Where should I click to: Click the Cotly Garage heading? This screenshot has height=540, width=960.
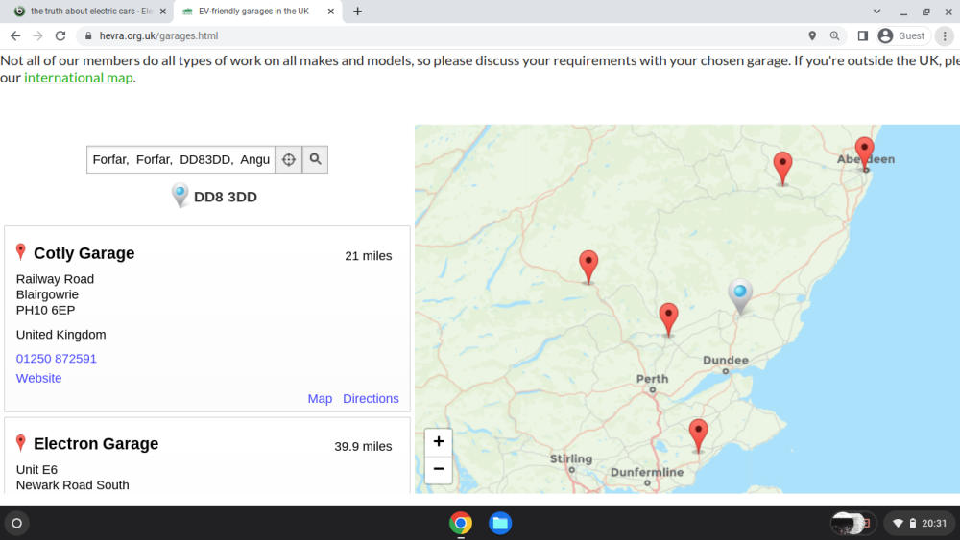84,253
